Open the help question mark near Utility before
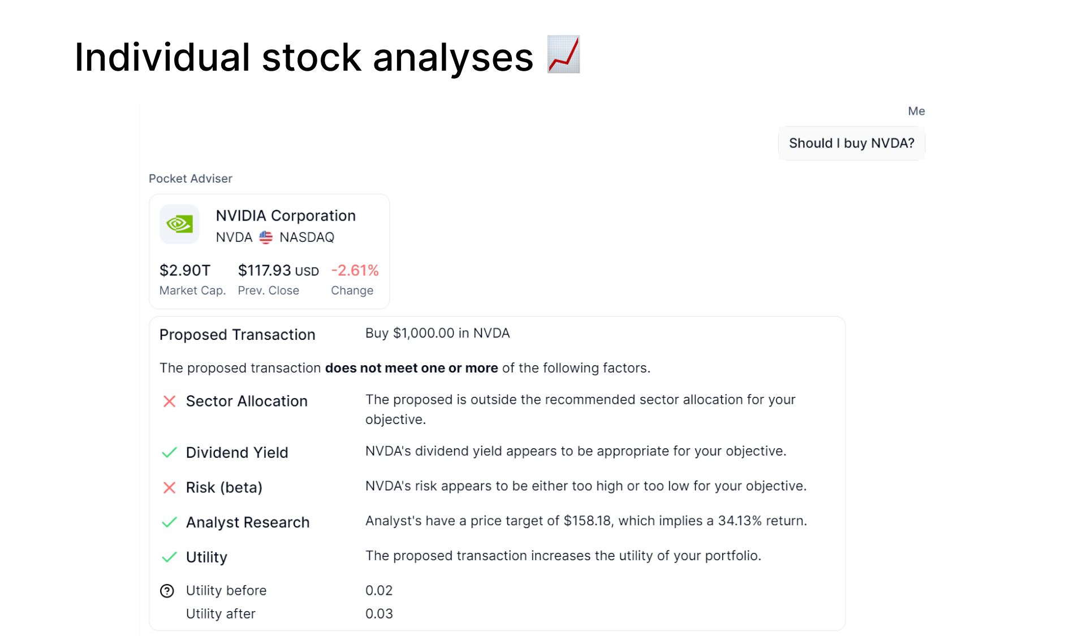This screenshot has width=1069, height=636. [x=167, y=591]
